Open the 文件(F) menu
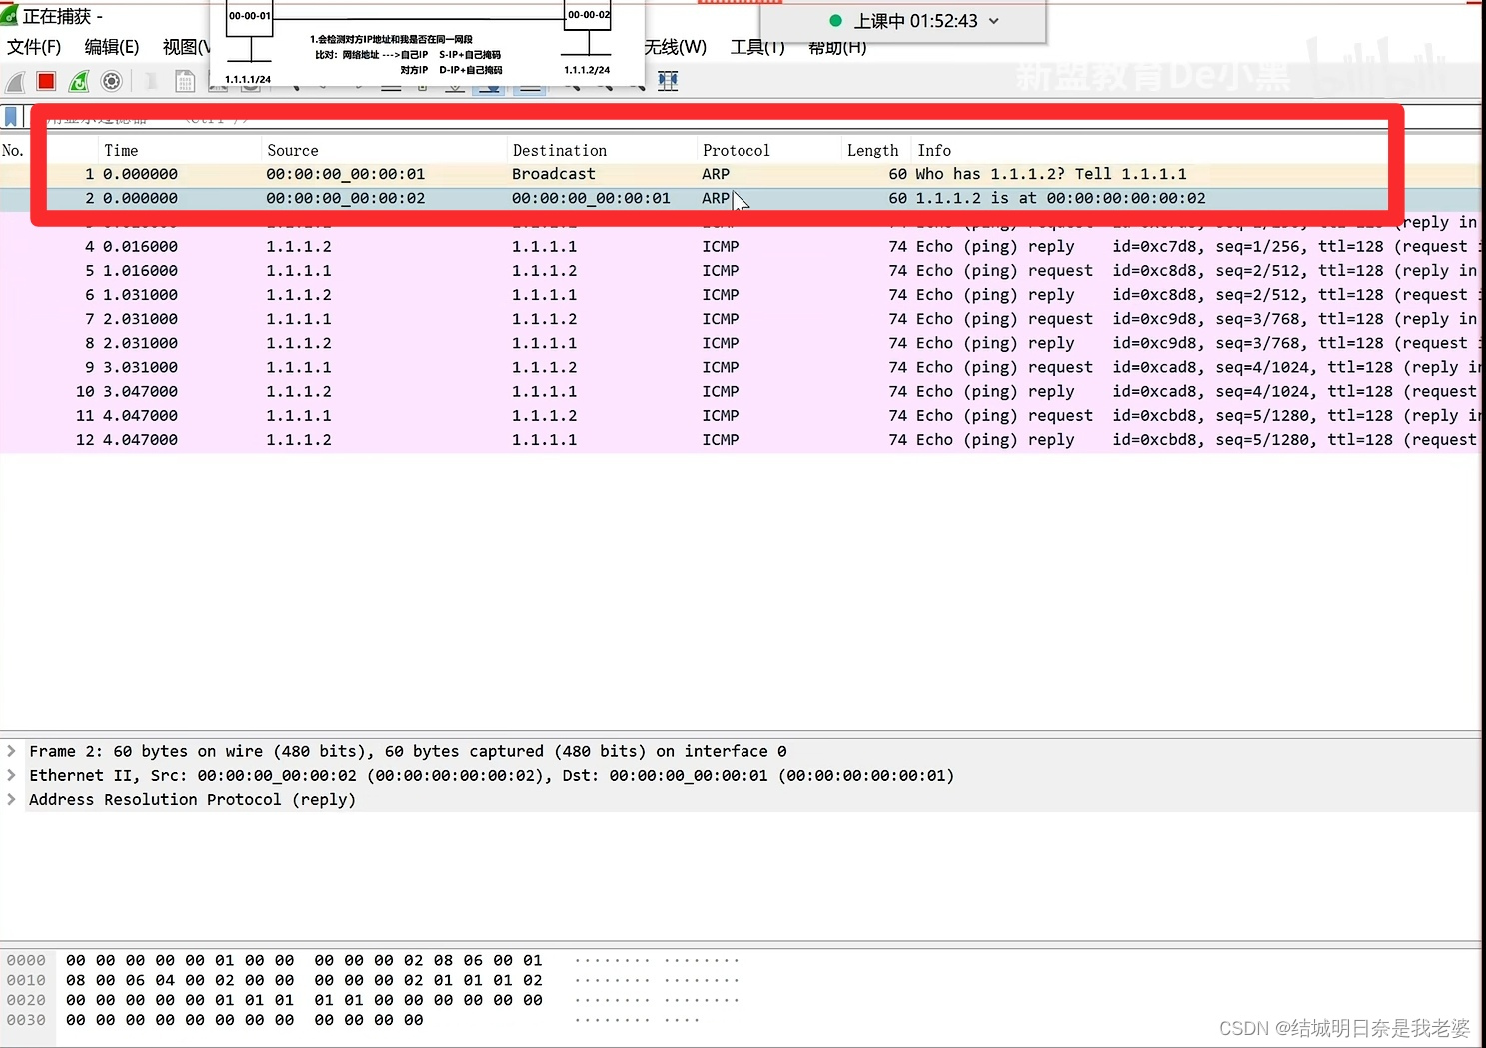This screenshot has width=1486, height=1048. (34, 47)
